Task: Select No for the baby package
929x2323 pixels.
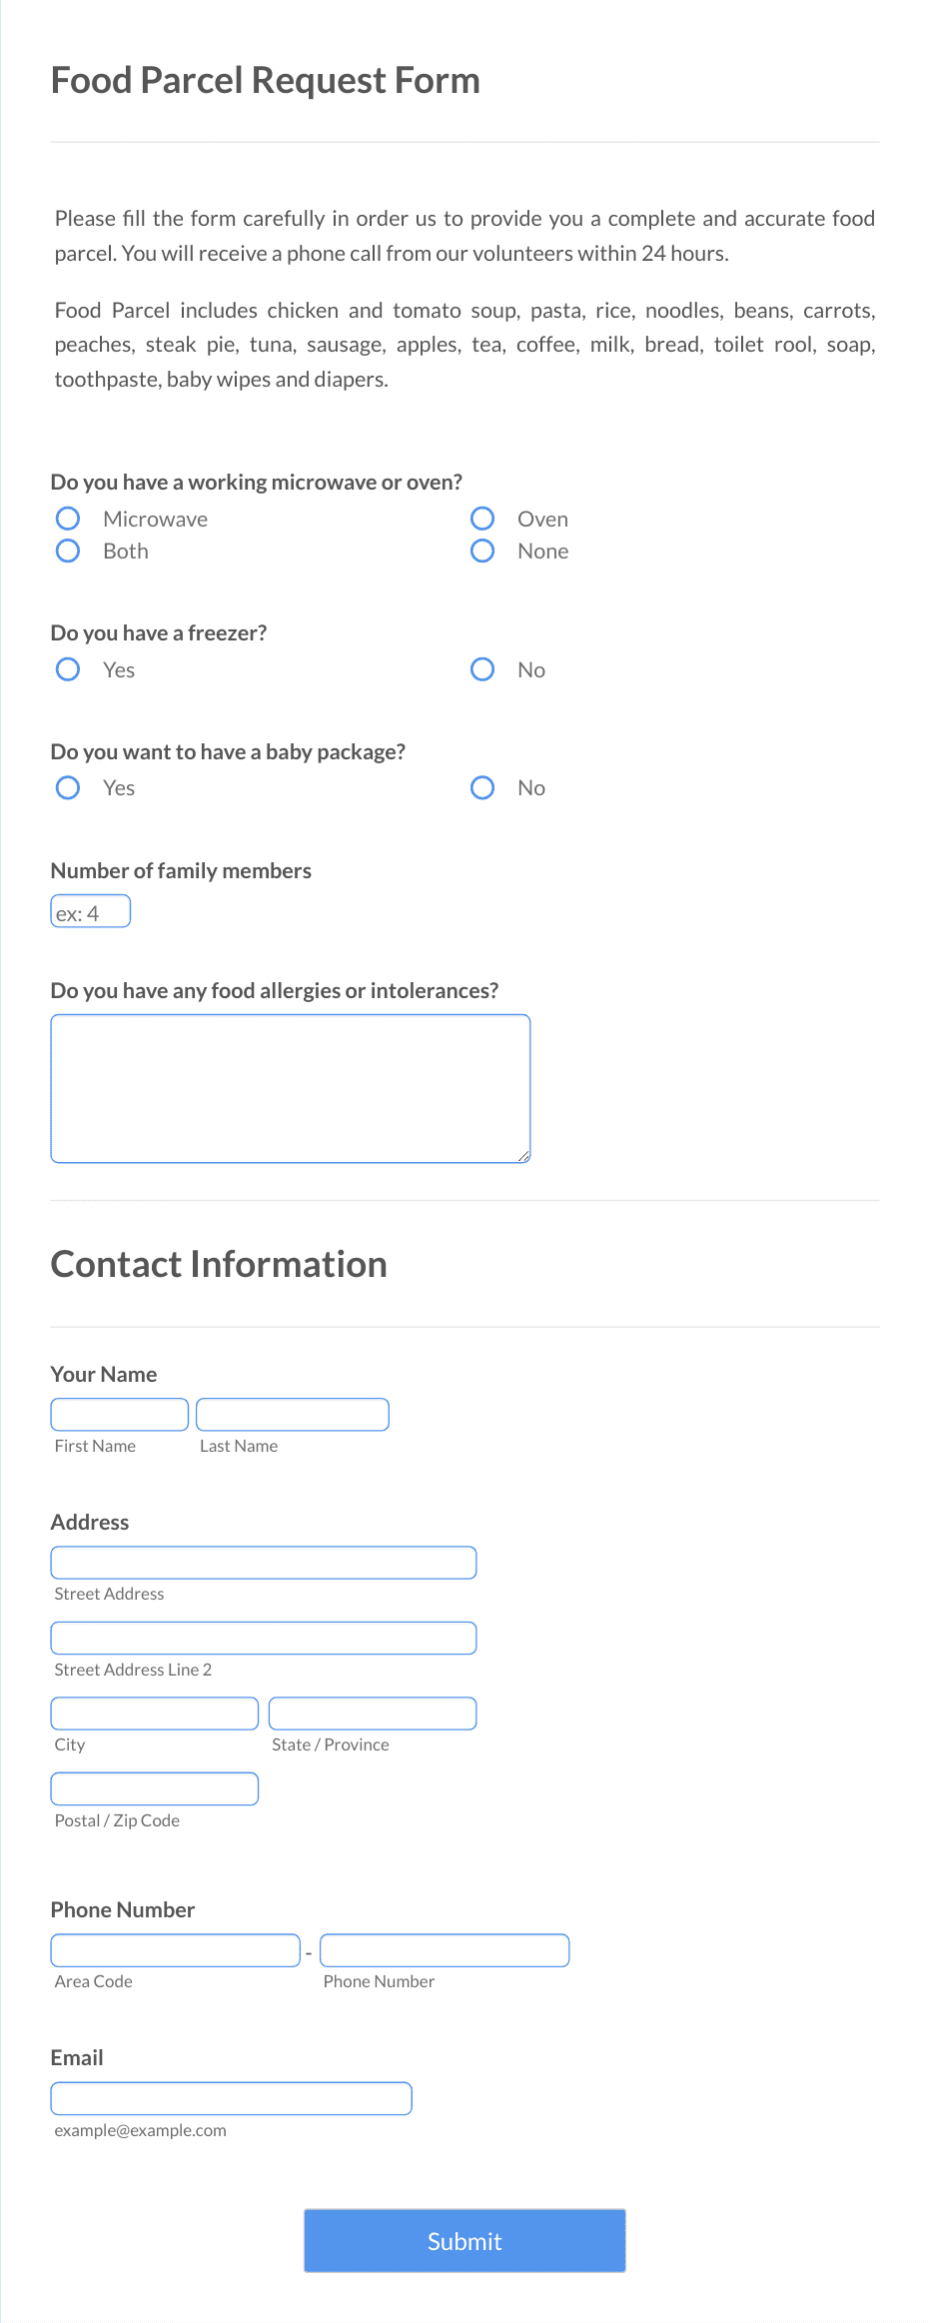Action: (x=482, y=787)
